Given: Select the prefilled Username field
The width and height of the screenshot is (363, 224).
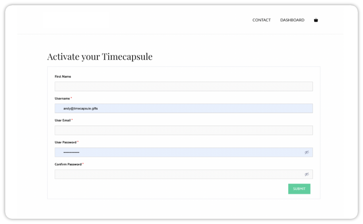Looking at the screenshot, I should [x=183, y=108].
